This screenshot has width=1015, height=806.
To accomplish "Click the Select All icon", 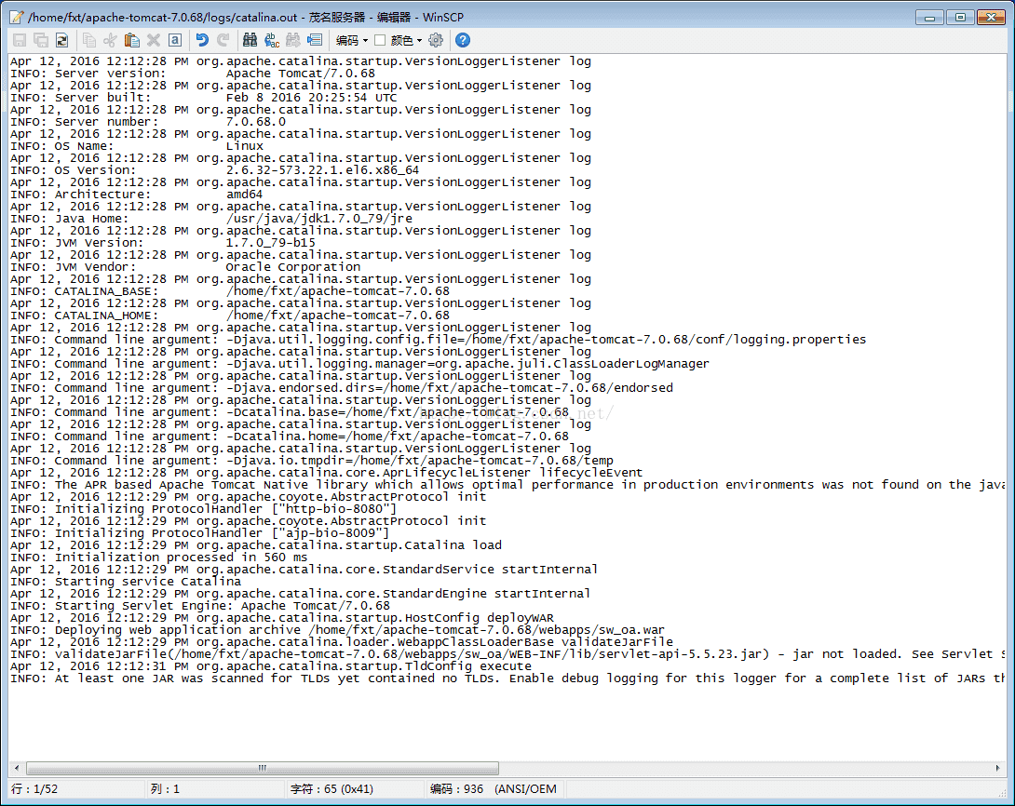I will coord(175,40).
